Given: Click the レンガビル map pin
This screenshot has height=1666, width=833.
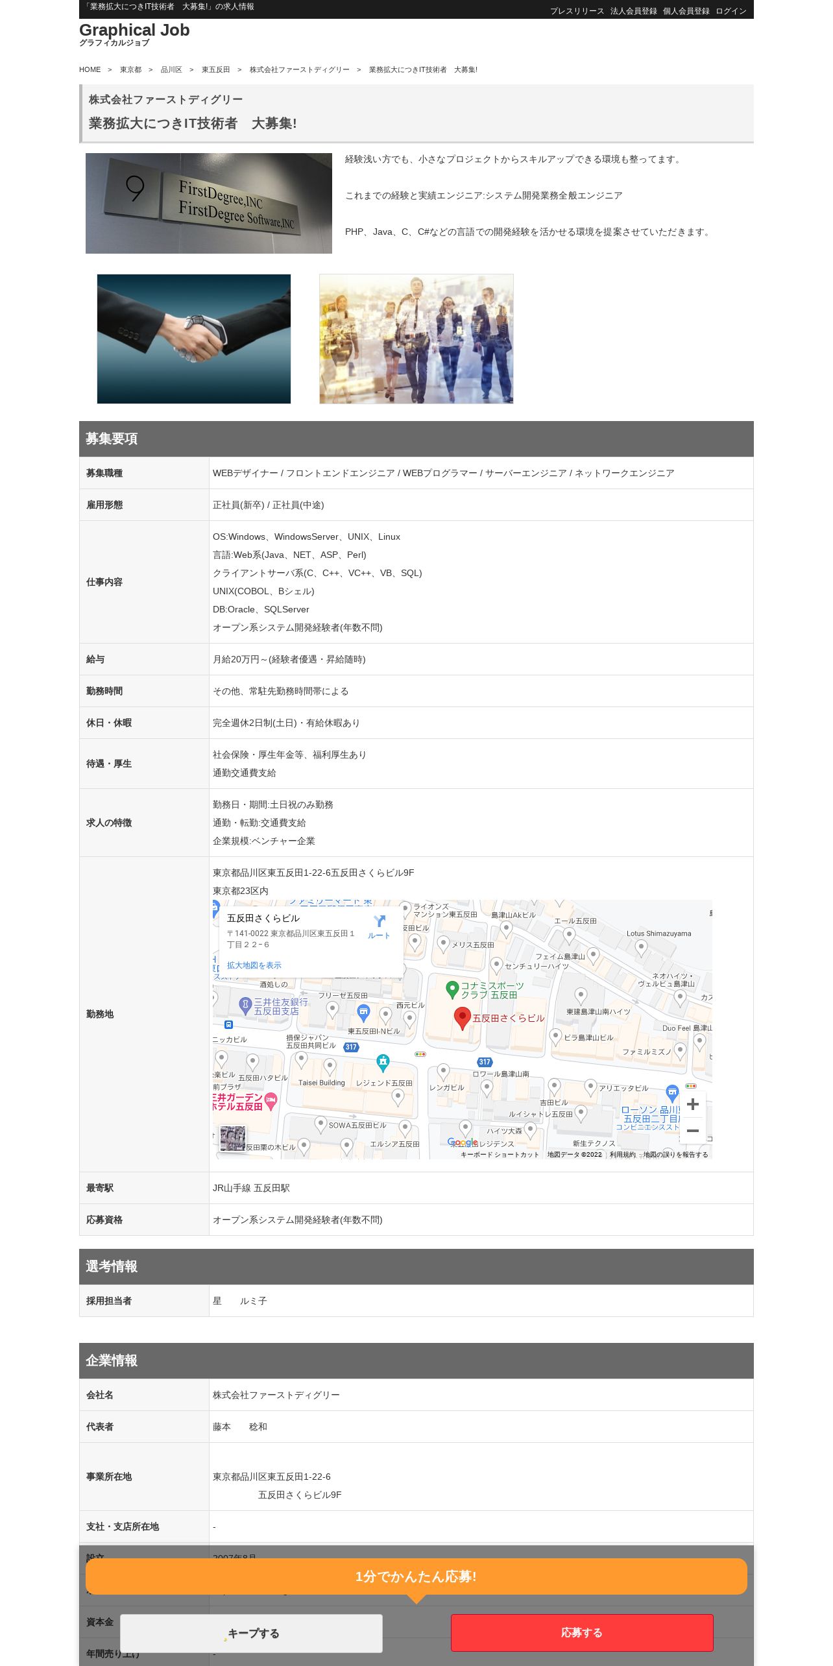Looking at the screenshot, I should [443, 1072].
